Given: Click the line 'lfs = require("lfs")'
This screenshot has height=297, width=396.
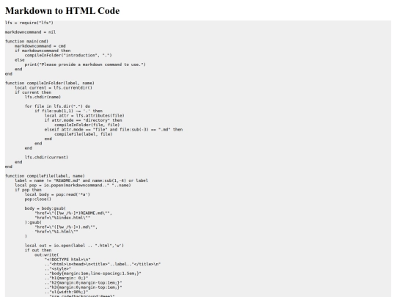Looking at the screenshot, I should coord(29,23).
